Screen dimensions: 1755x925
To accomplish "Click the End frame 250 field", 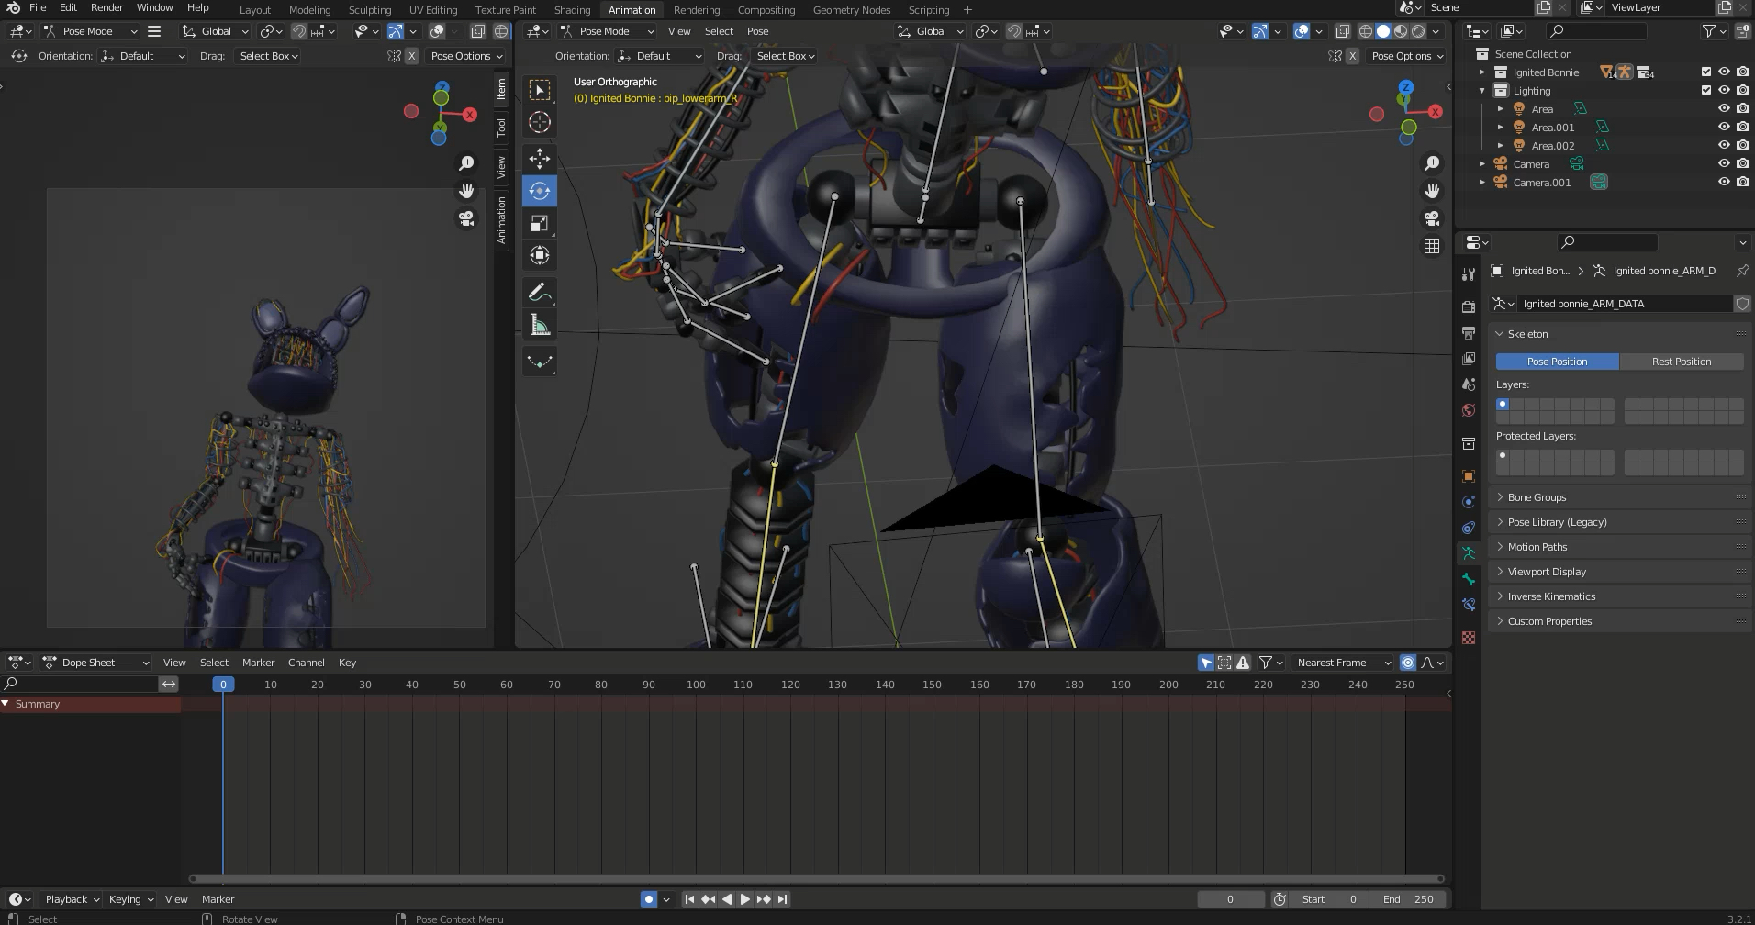I will pyautogui.click(x=1408, y=899).
